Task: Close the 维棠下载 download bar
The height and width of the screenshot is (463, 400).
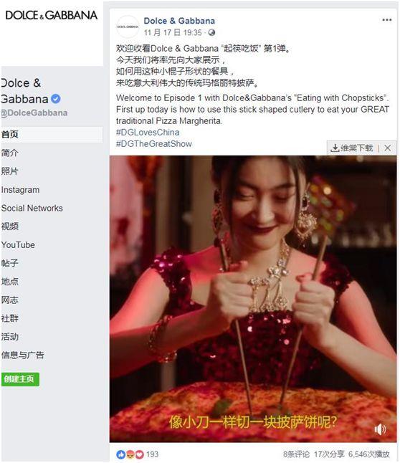Action: (388, 148)
